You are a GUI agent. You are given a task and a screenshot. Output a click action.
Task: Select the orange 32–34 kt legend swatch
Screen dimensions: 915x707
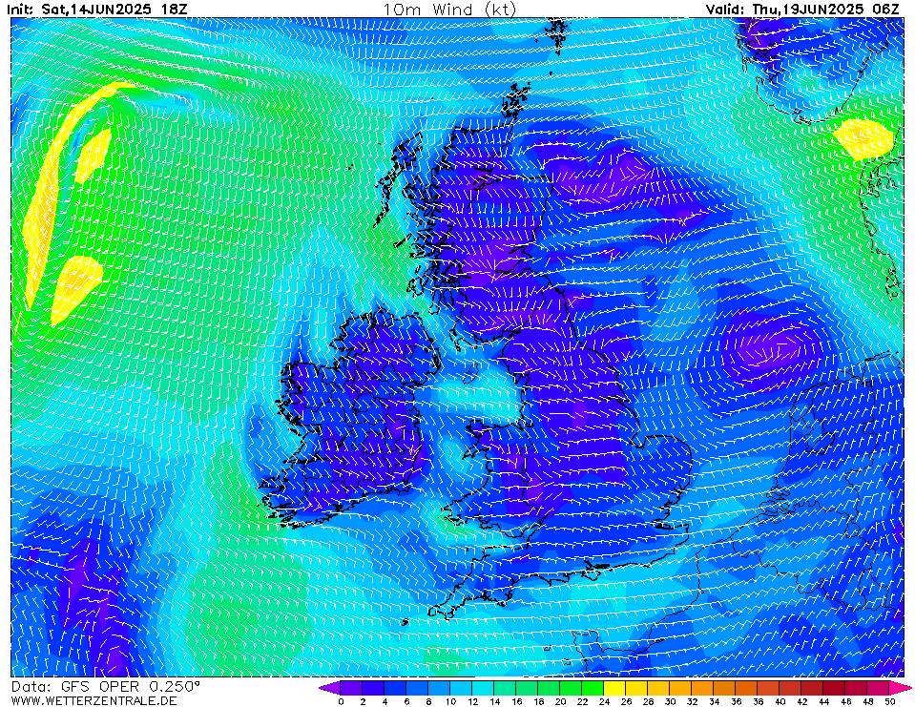coord(702,688)
